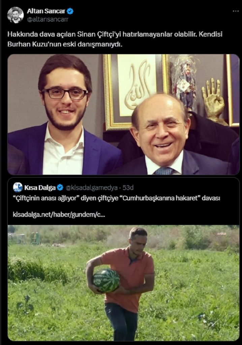The width and height of the screenshot is (242, 345).
Task: Open the three-dot more options menu
Action: click(236, 11)
